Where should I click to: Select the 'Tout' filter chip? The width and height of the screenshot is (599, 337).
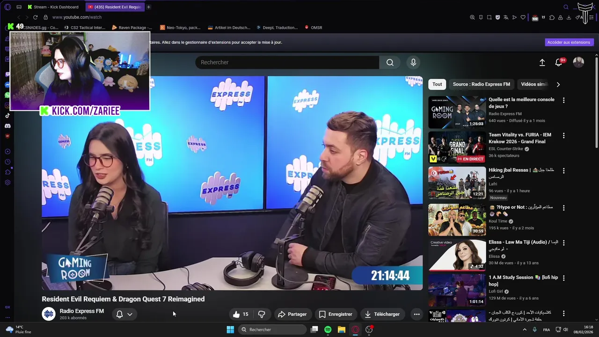(x=437, y=84)
